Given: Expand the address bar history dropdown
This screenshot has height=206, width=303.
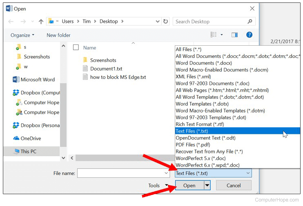Looking at the screenshot, I should [158, 22].
